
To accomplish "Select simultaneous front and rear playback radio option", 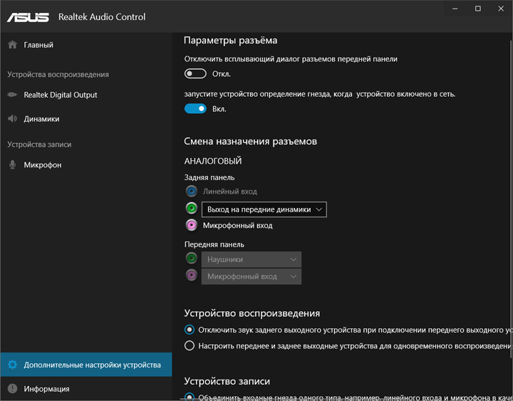I will [x=190, y=345].
